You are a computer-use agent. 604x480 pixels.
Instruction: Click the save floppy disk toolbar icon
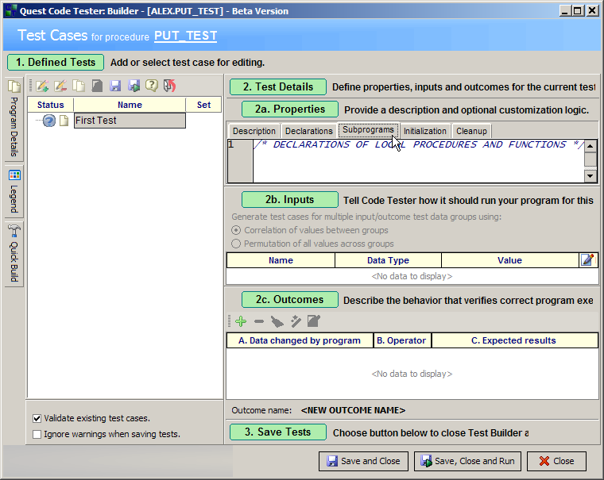pos(115,86)
